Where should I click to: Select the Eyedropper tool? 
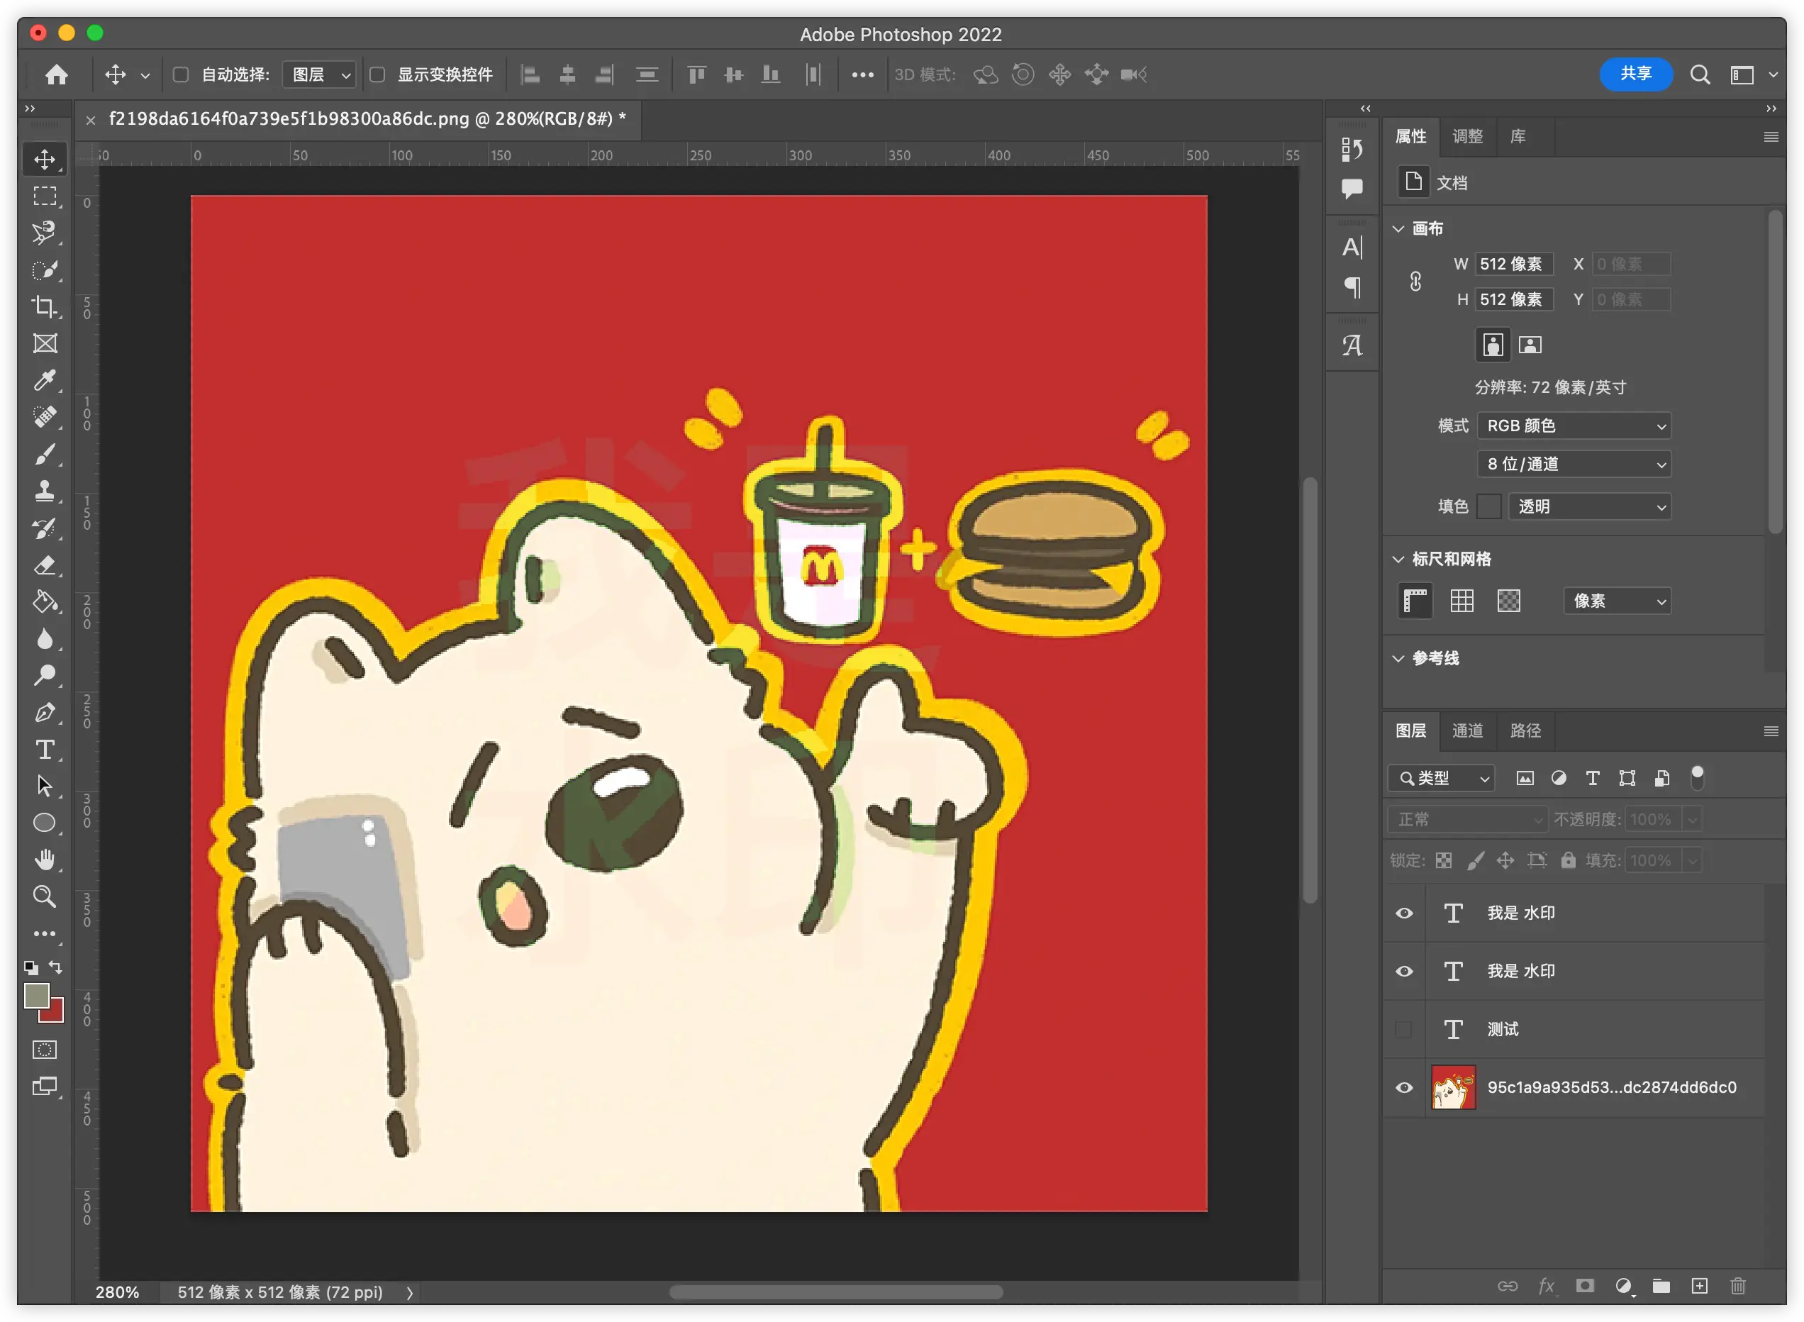click(45, 380)
